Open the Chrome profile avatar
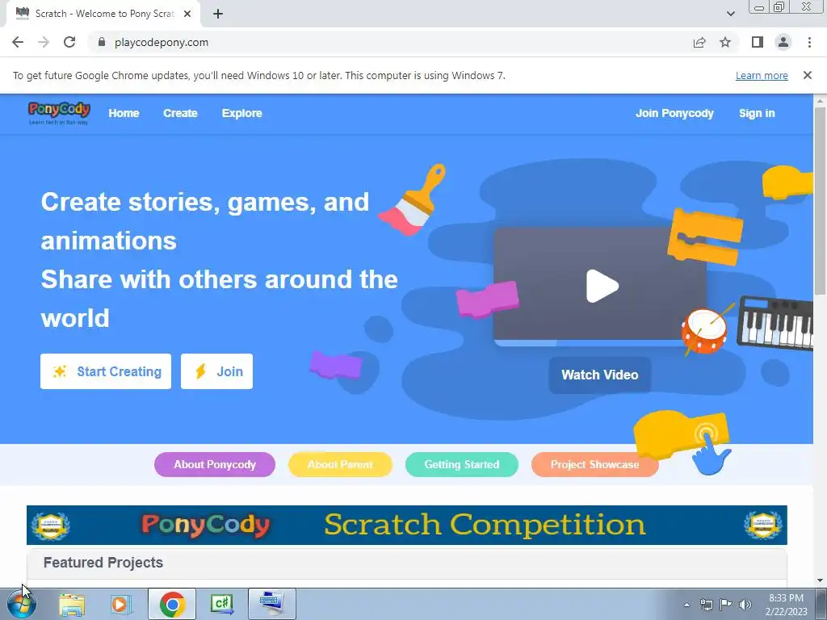This screenshot has width=827, height=620. [783, 42]
